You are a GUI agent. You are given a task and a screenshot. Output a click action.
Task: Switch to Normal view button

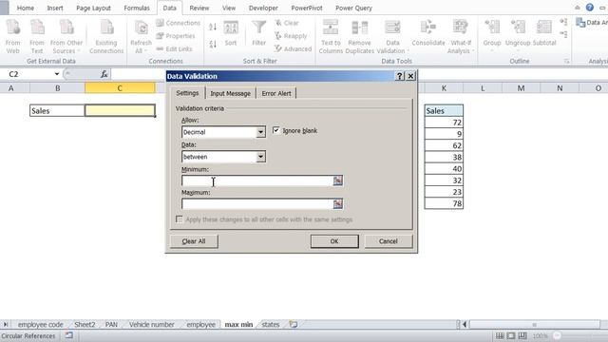tap(500, 335)
